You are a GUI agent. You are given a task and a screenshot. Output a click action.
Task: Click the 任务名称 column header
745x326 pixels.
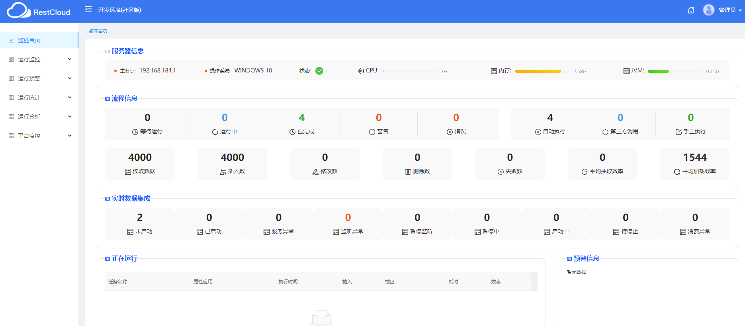(118, 281)
